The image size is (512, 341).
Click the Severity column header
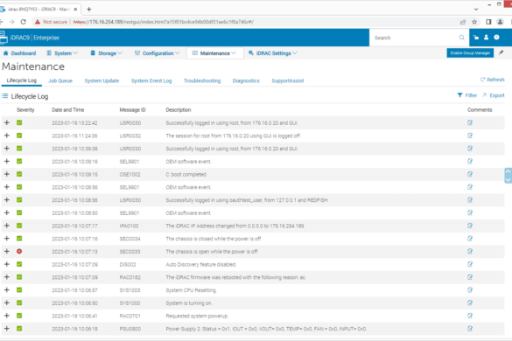click(25, 109)
